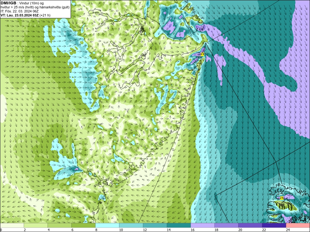310x232 pixels.
Task: Click the yellow 29 gust marker
Action: 202,54
